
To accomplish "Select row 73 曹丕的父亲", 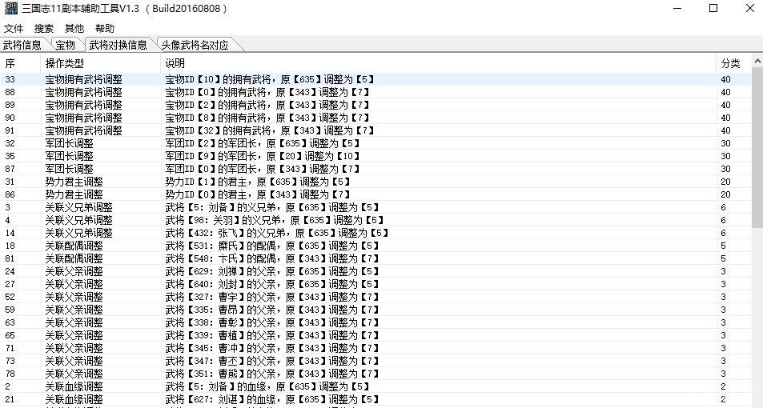I will 375,361.
